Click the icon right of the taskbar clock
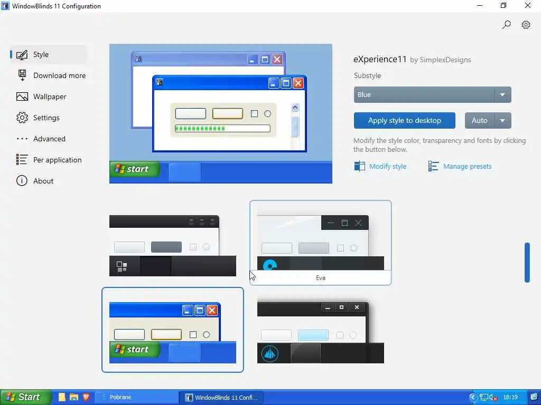Image resolution: width=541 pixels, height=405 pixels. point(534,397)
